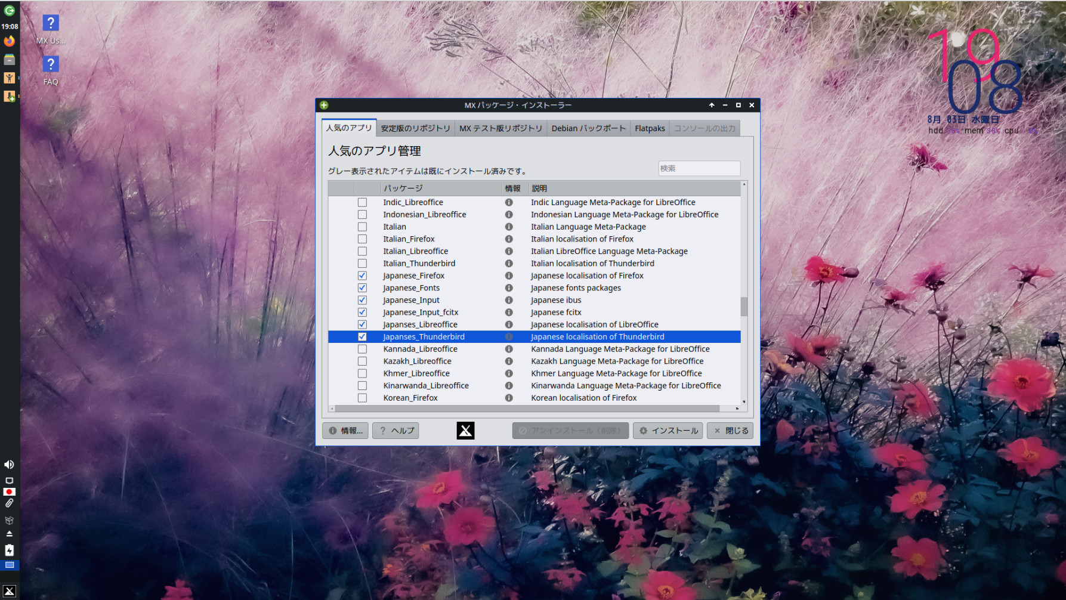
Task: Open the logout icon in the panel
Action: 10,10
